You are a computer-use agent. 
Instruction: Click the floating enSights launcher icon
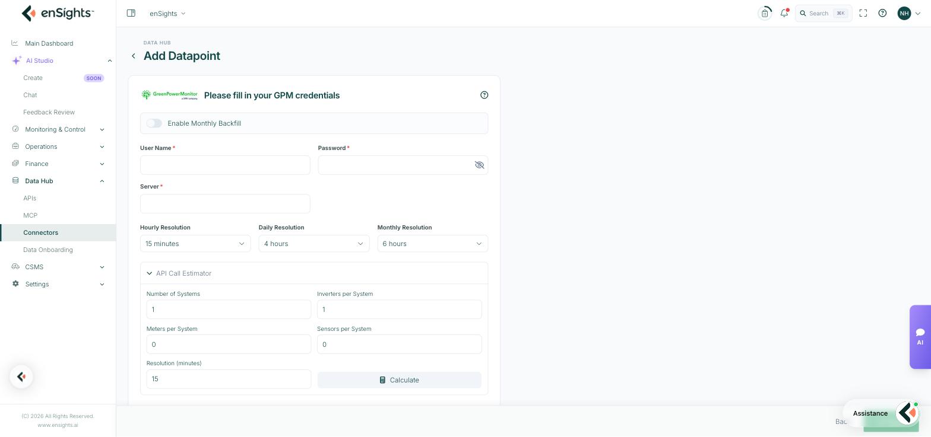(x=21, y=377)
